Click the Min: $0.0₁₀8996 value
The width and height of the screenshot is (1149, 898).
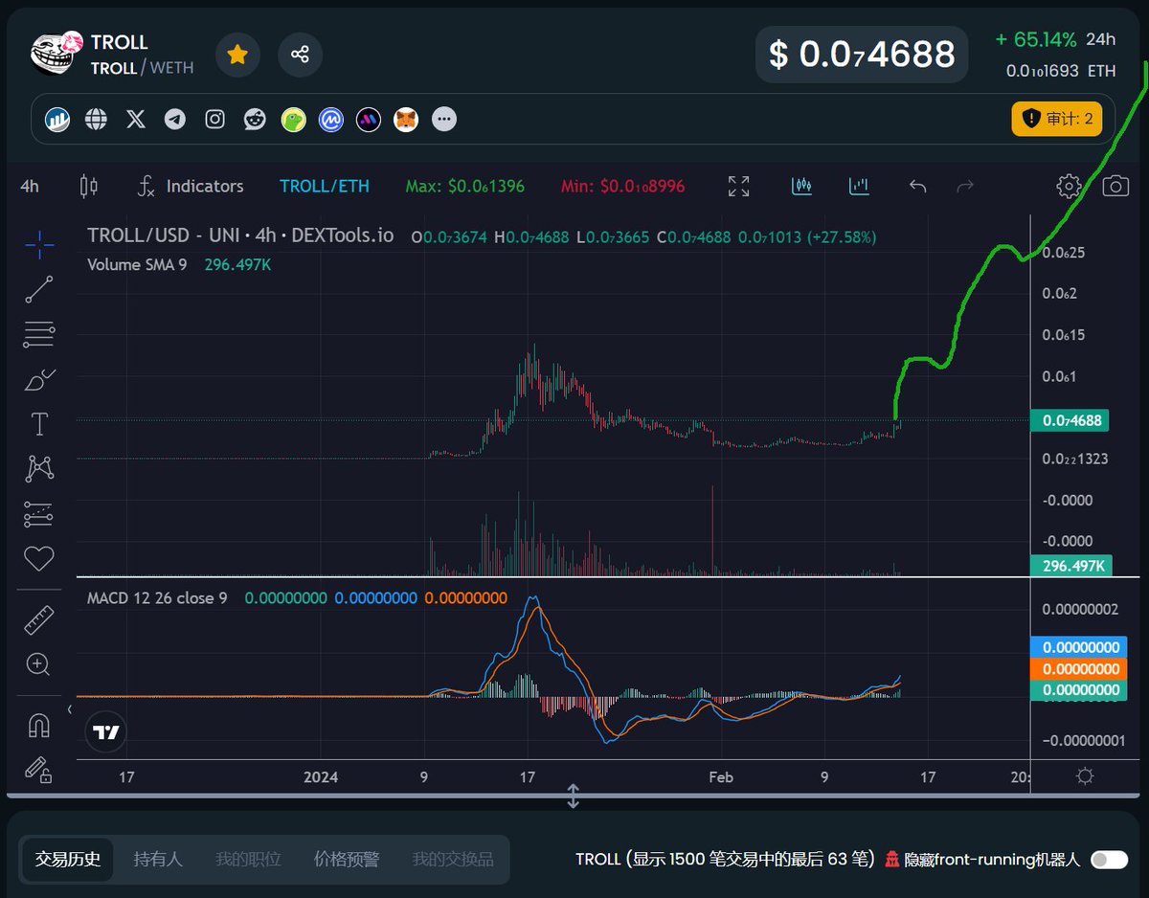pos(622,186)
